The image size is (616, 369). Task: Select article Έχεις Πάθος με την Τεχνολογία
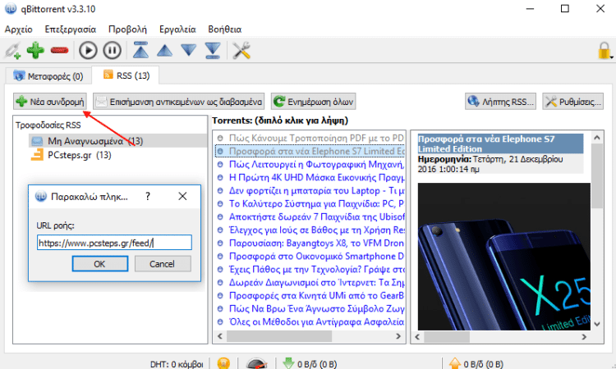coord(310,270)
